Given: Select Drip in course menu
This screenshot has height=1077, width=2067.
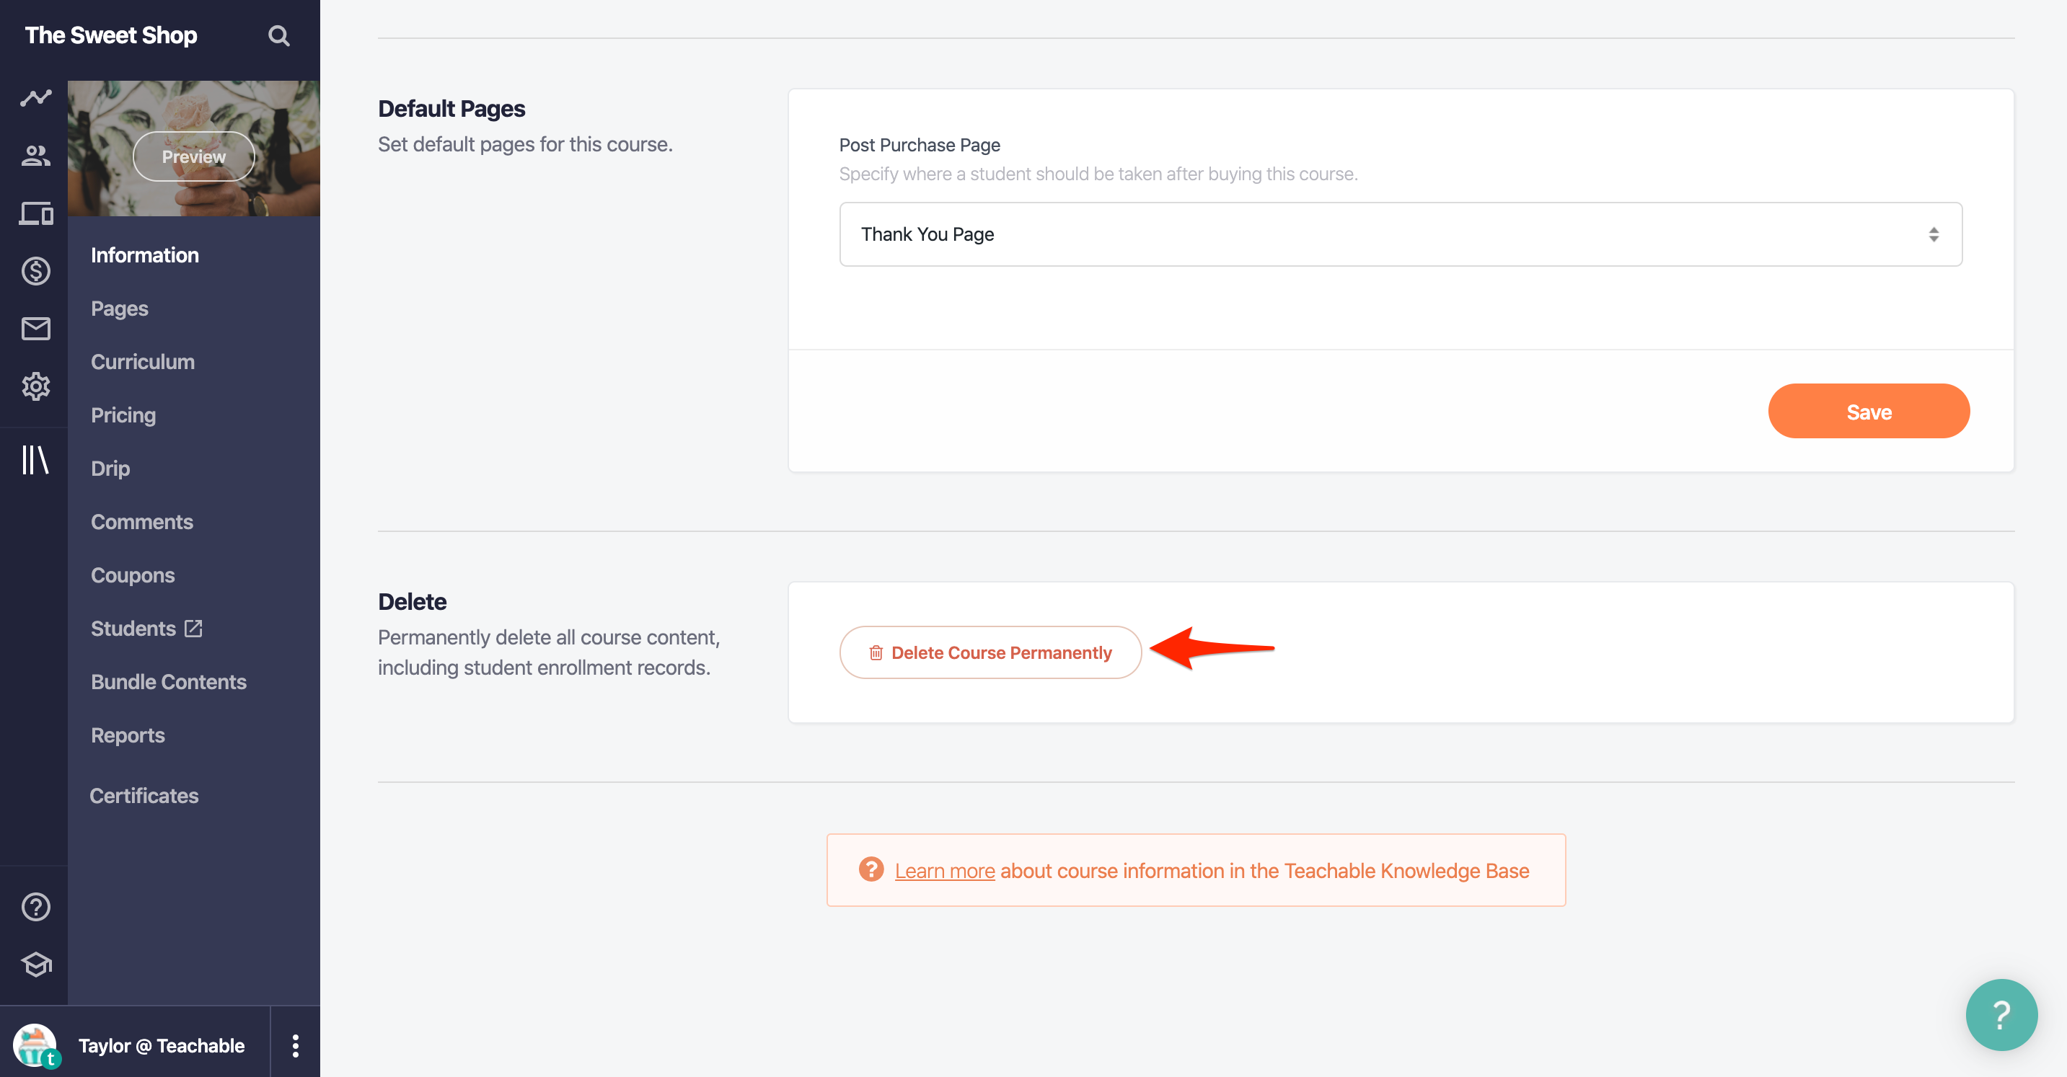Looking at the screenshot, I should tap(111, 469).
